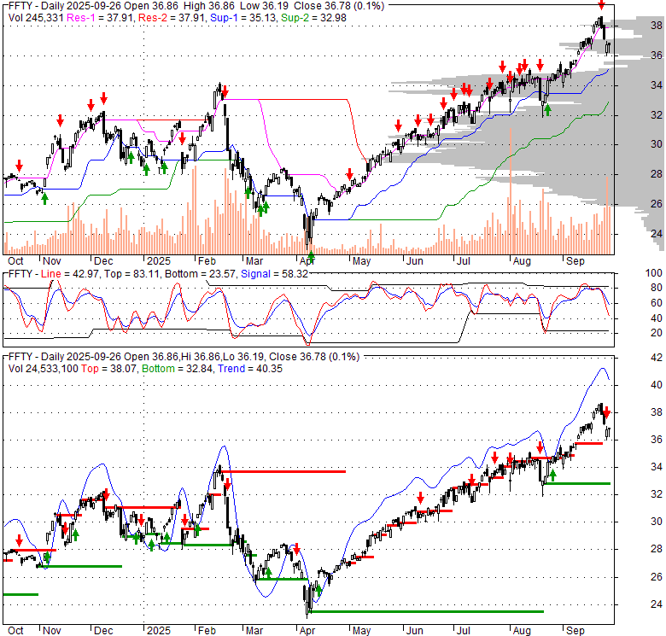Click the Bottom = 32.84 label in bottom panel
Screen dimensions: 666x636
coord(177,369)
